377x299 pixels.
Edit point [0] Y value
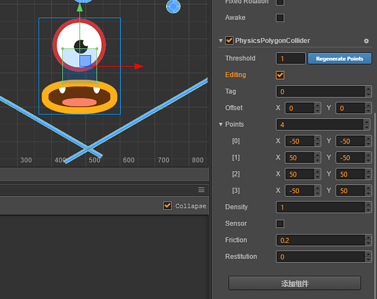(350, 141)
